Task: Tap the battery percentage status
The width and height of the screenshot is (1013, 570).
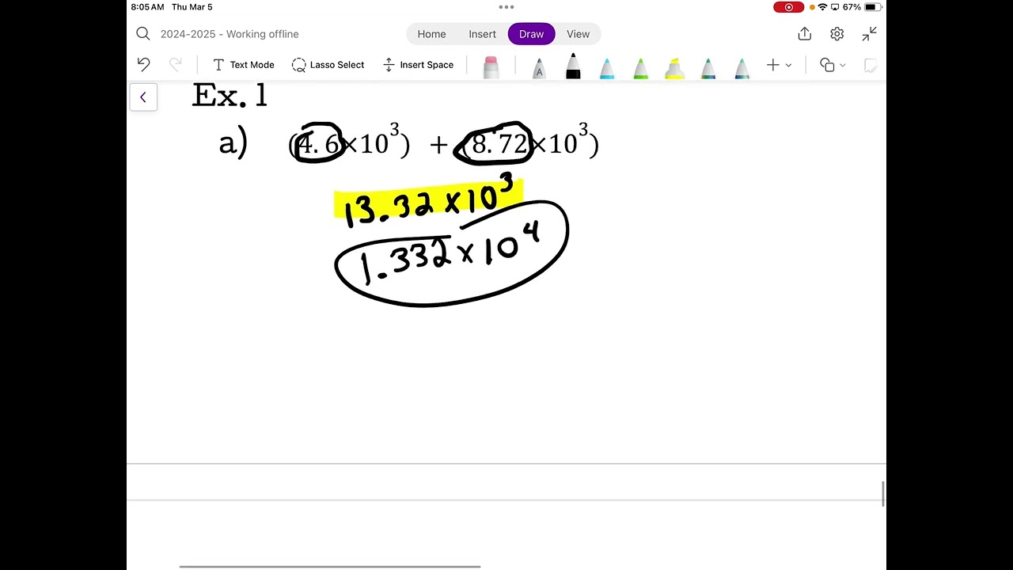Action: [x=852, y=7]
